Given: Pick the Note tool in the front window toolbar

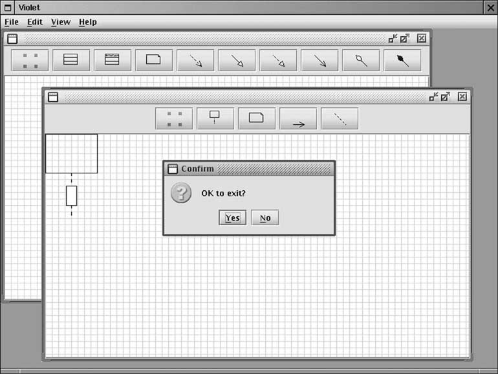Looking at the screenshot, I should [x=257, y=119].
